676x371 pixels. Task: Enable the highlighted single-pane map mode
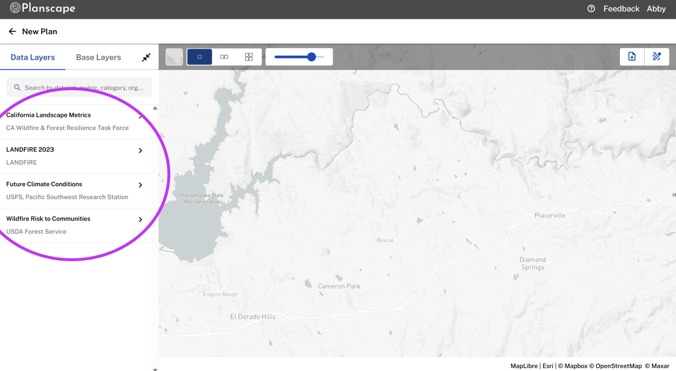[200, 56]
